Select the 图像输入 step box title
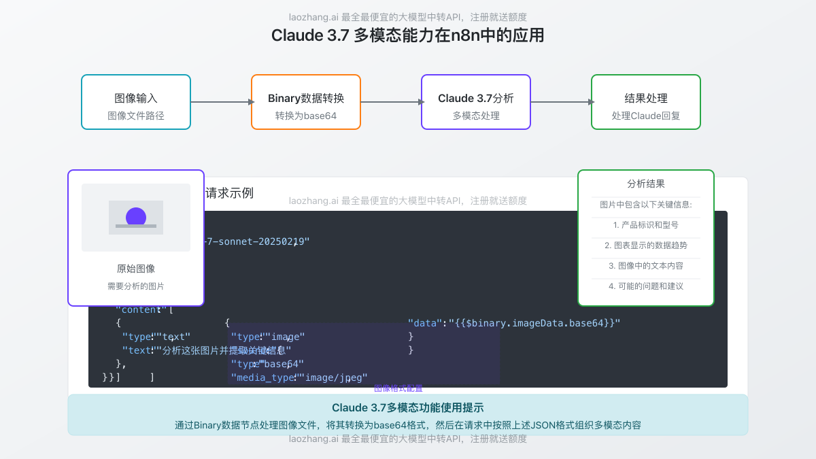 (x=136, y=99)
